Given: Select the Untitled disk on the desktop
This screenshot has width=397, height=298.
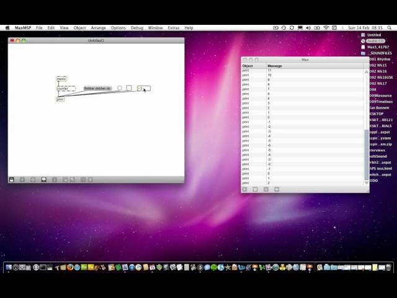Looking at the screenshot, I should 371,35.
